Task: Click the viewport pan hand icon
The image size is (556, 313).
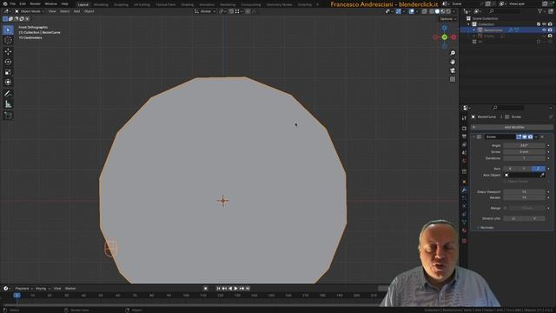Action: tap(453, 62)
